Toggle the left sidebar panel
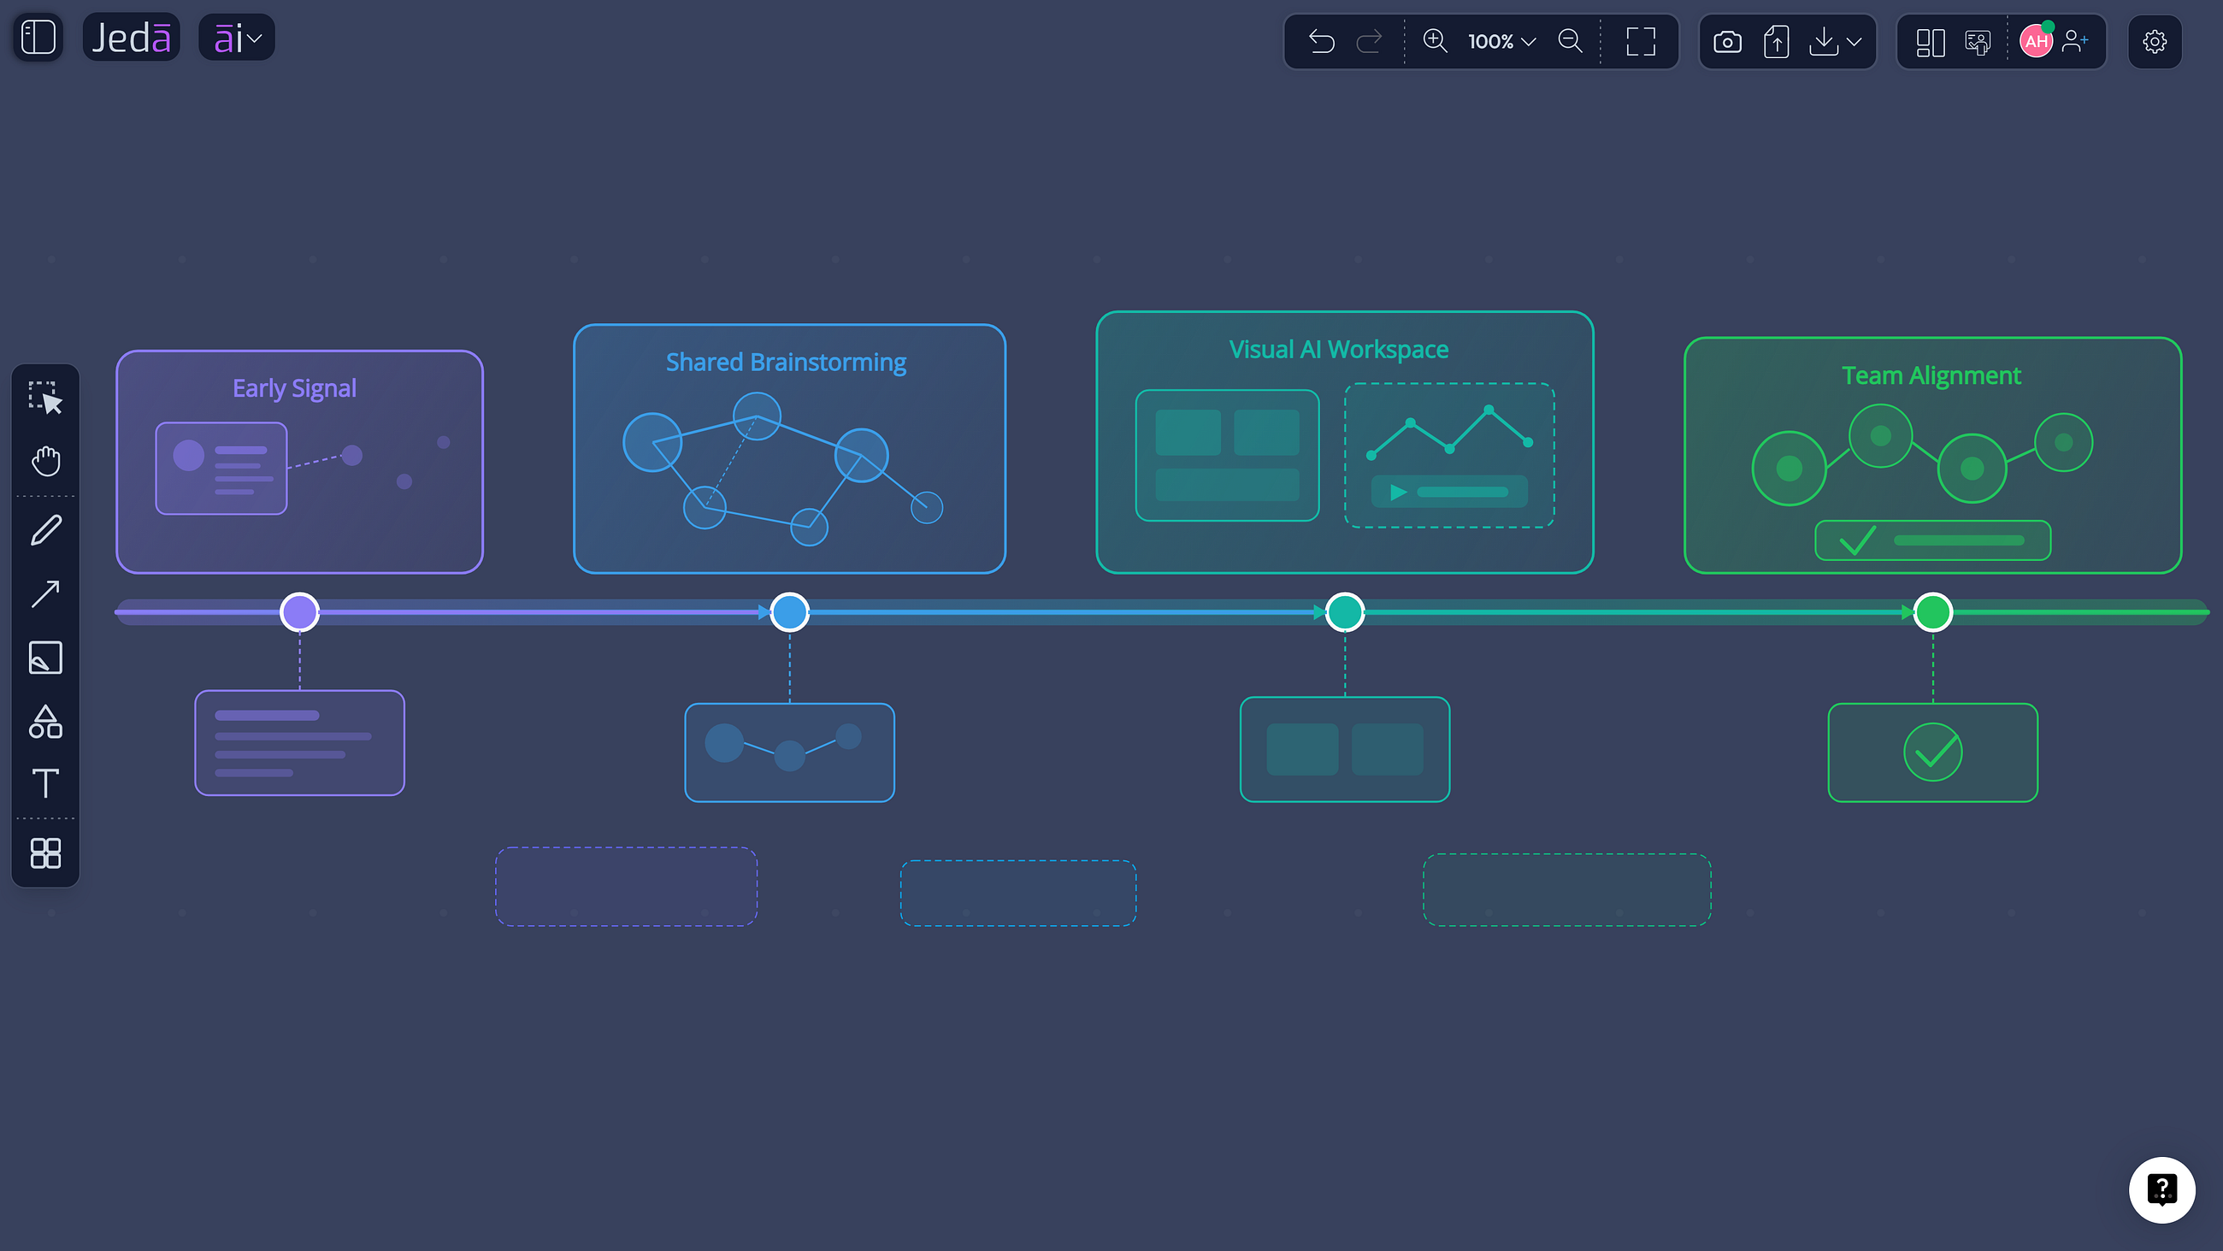This screenshot has width=2223, height=1251. (x=38, y=38)
